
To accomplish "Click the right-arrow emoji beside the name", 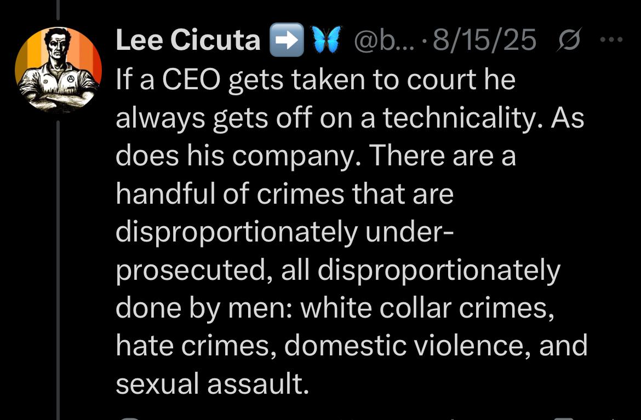I will coord(286,40).
